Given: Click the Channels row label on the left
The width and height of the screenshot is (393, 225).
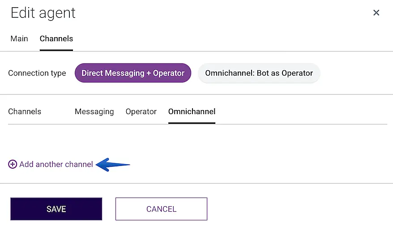Looking at the screenshot, I should click(x=25, y=111).
